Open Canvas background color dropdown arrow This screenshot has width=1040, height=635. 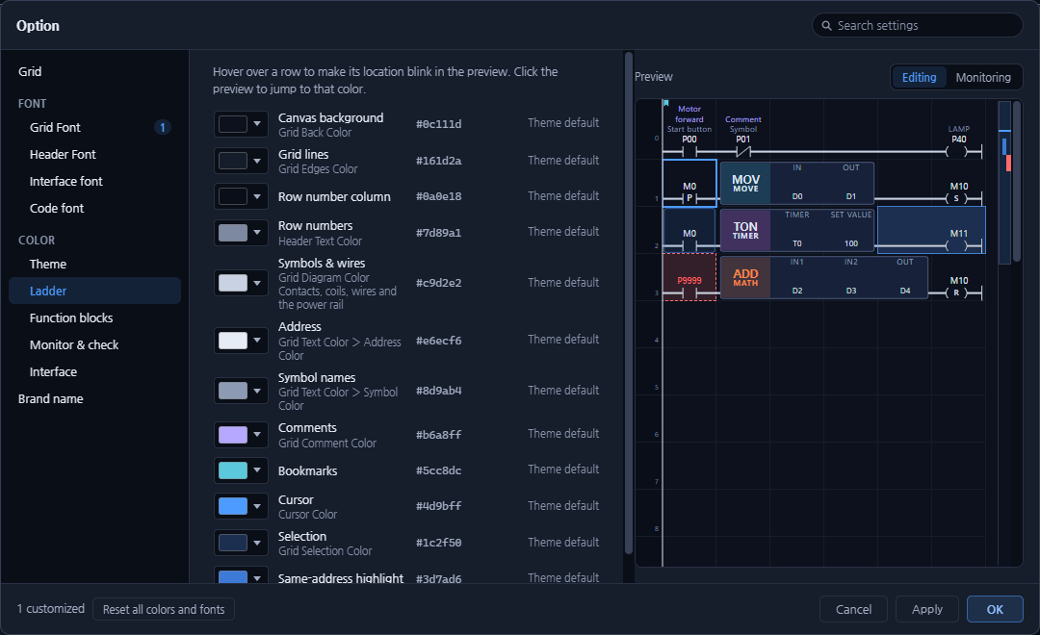point(257,123)
